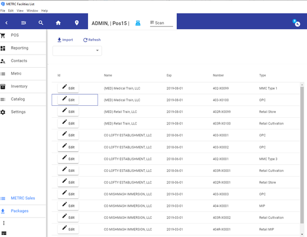Screen dimensions: 307x237
Task: Click the layout icon at sidebar bottom
Action: click(4, 233)
